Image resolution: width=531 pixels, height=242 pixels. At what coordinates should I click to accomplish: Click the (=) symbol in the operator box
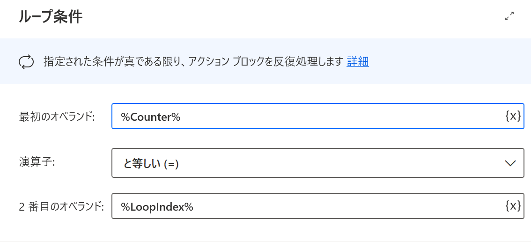point(171,164)
